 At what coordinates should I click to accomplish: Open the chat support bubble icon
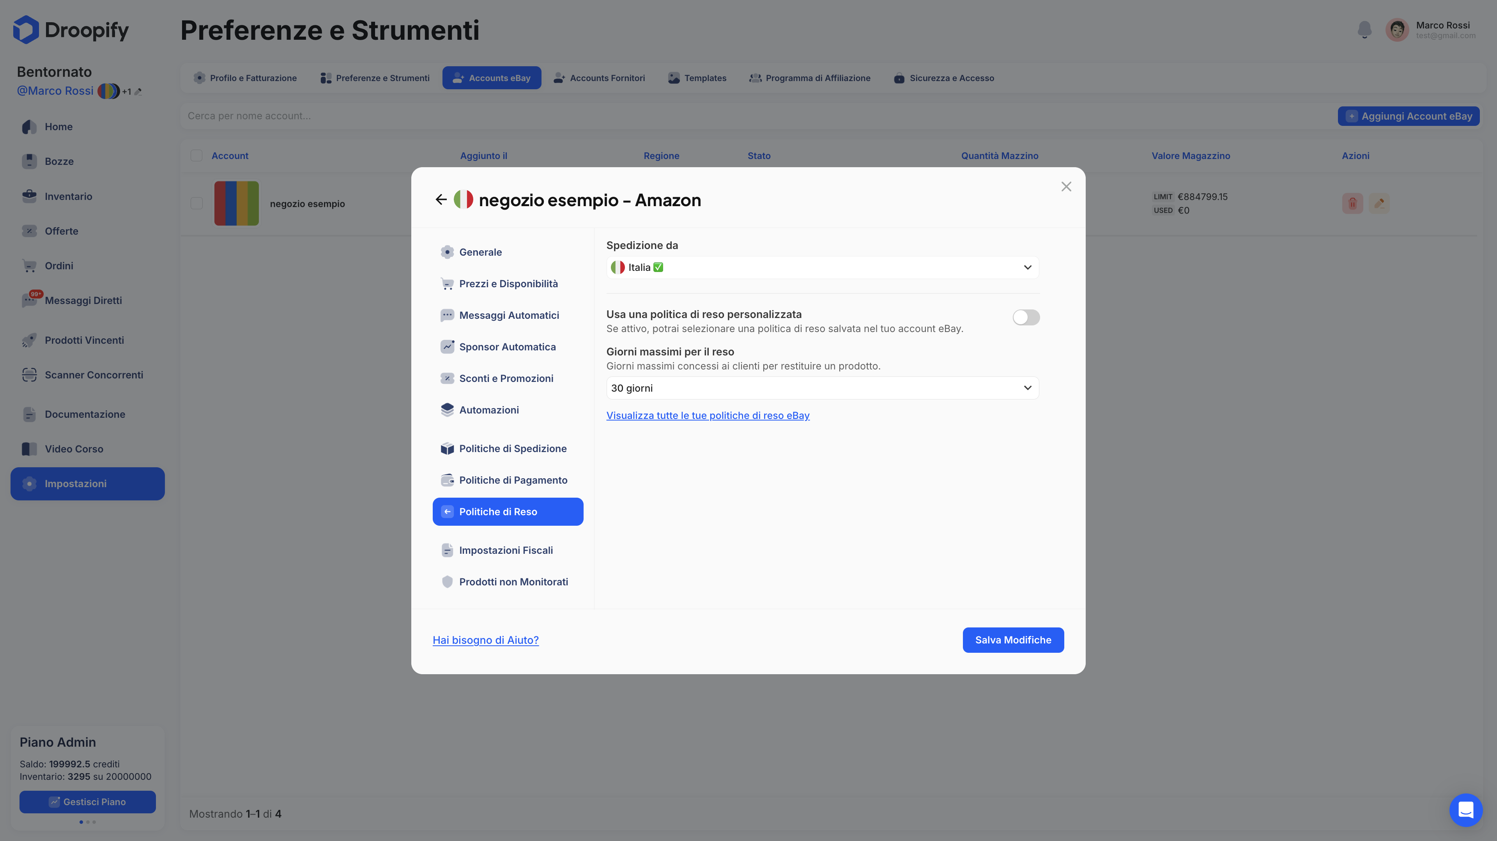pyautogui.click(x=1466, y=809)
